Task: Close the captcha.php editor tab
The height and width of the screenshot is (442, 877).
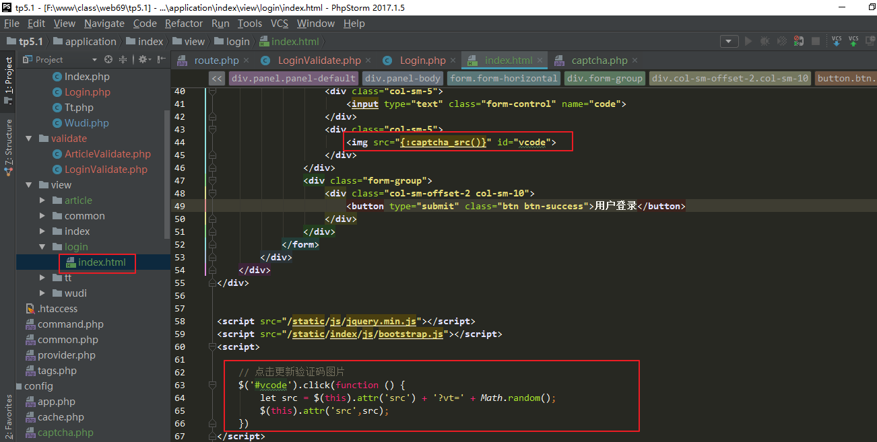Action: [635, 61]
